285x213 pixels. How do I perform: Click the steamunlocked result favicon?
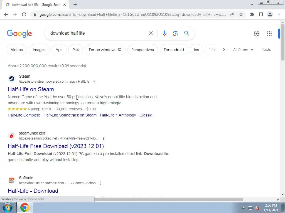12,136
